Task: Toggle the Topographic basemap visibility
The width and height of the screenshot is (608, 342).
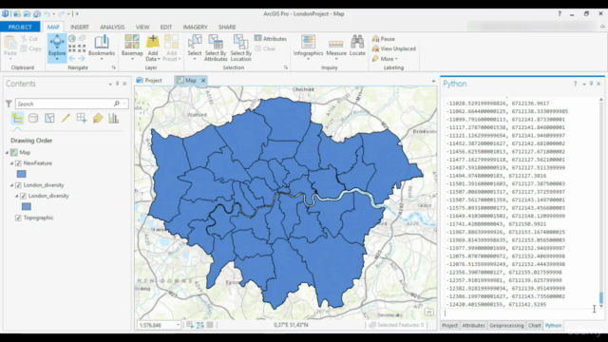Action: (18, 218)
